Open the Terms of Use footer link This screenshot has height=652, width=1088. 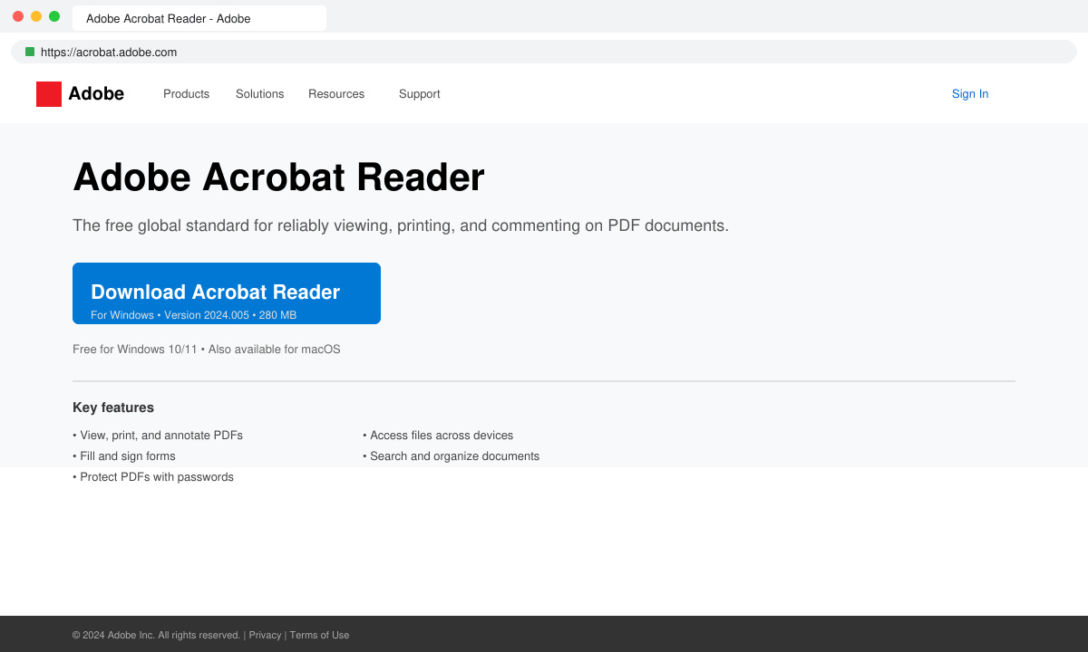click(319, 635)
